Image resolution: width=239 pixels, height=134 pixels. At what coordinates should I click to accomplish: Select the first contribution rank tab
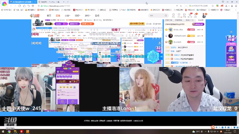(x=168, y=20)
